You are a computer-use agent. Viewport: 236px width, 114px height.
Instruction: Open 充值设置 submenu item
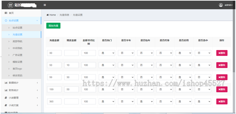(21, 35)
